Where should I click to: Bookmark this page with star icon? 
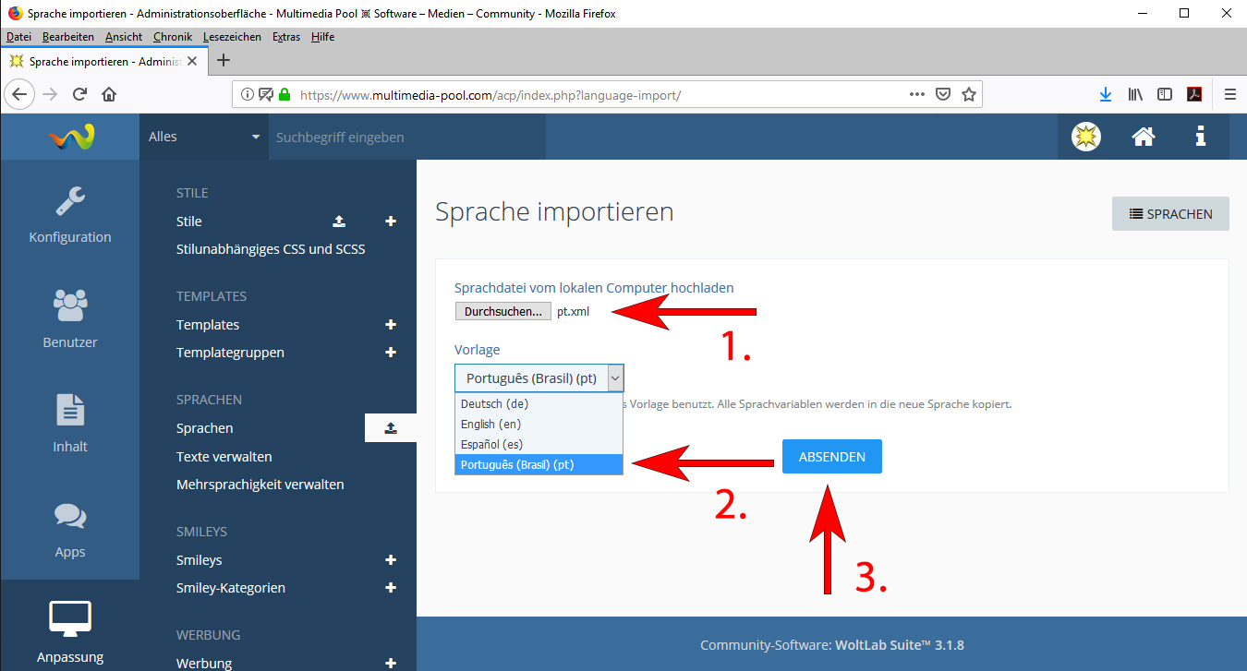(x=969, y=94)
